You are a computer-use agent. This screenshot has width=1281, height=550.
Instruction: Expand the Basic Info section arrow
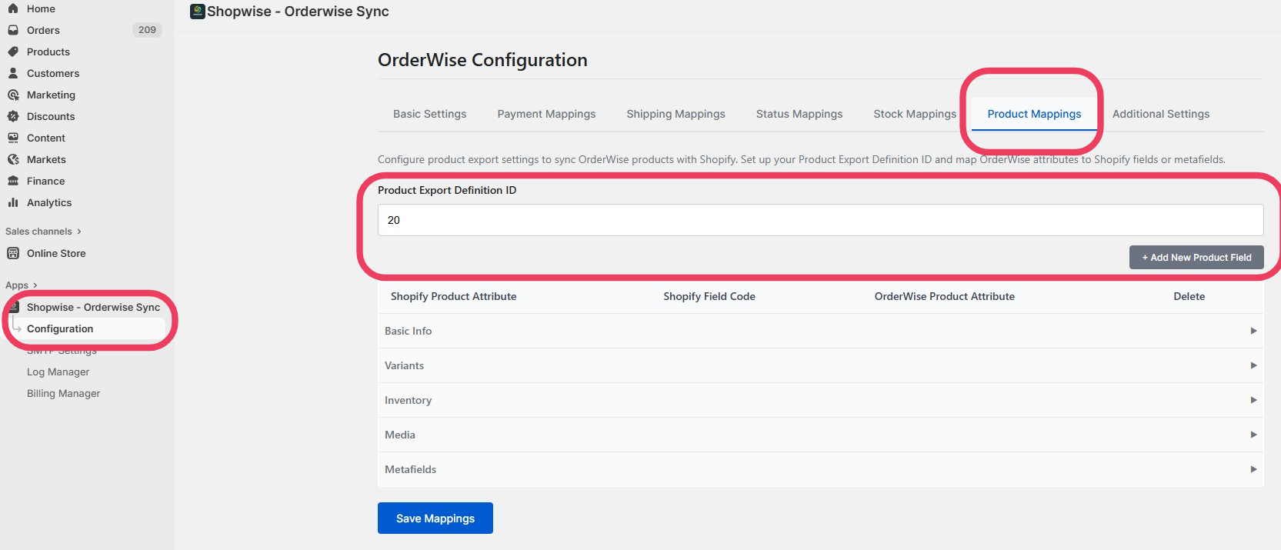point(1253,331)
